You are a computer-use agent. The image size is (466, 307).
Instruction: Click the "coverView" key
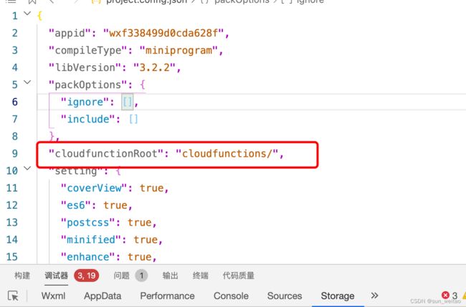94,187
